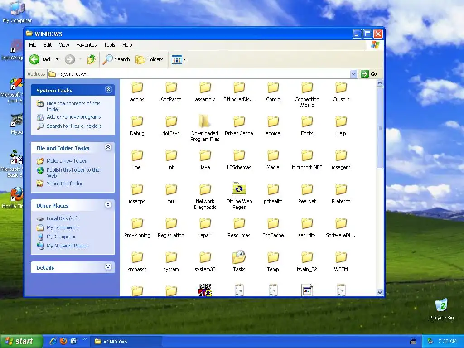
Task: Select the AppPatch folder icon
Action: tap(171, 87)
